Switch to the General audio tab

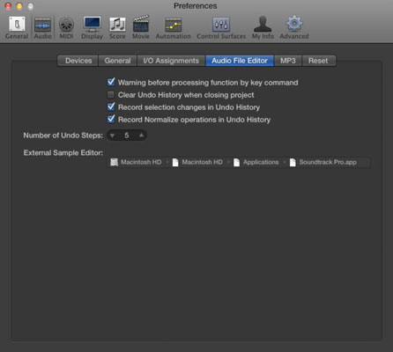[x=117, y=61]
